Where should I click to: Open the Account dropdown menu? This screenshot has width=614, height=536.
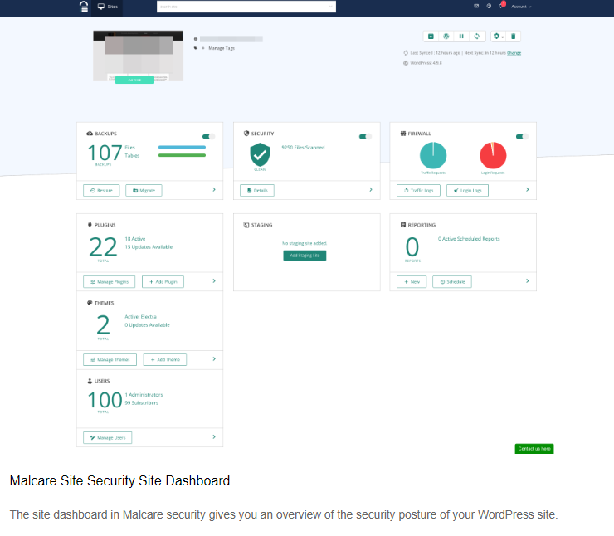521,6
